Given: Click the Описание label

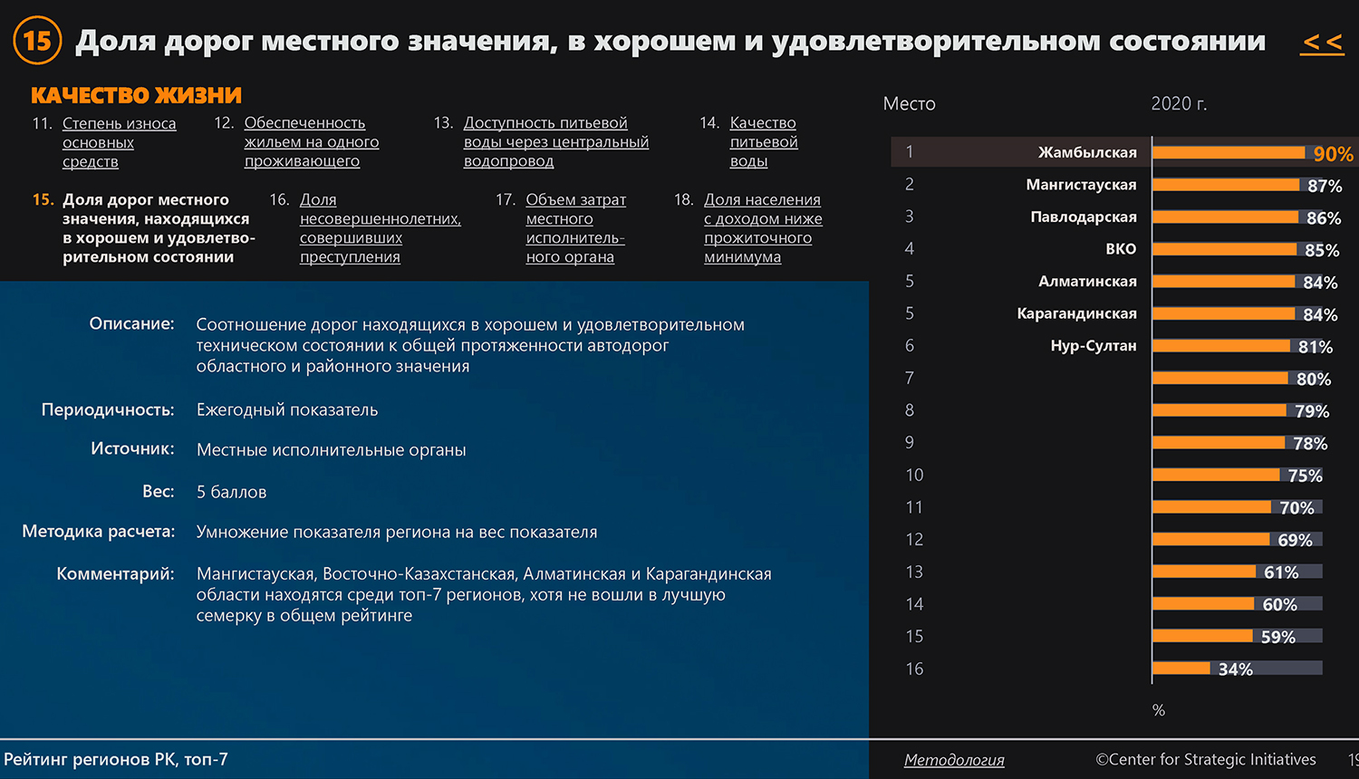Looking at the screenshot, I should tap(131, 323).
